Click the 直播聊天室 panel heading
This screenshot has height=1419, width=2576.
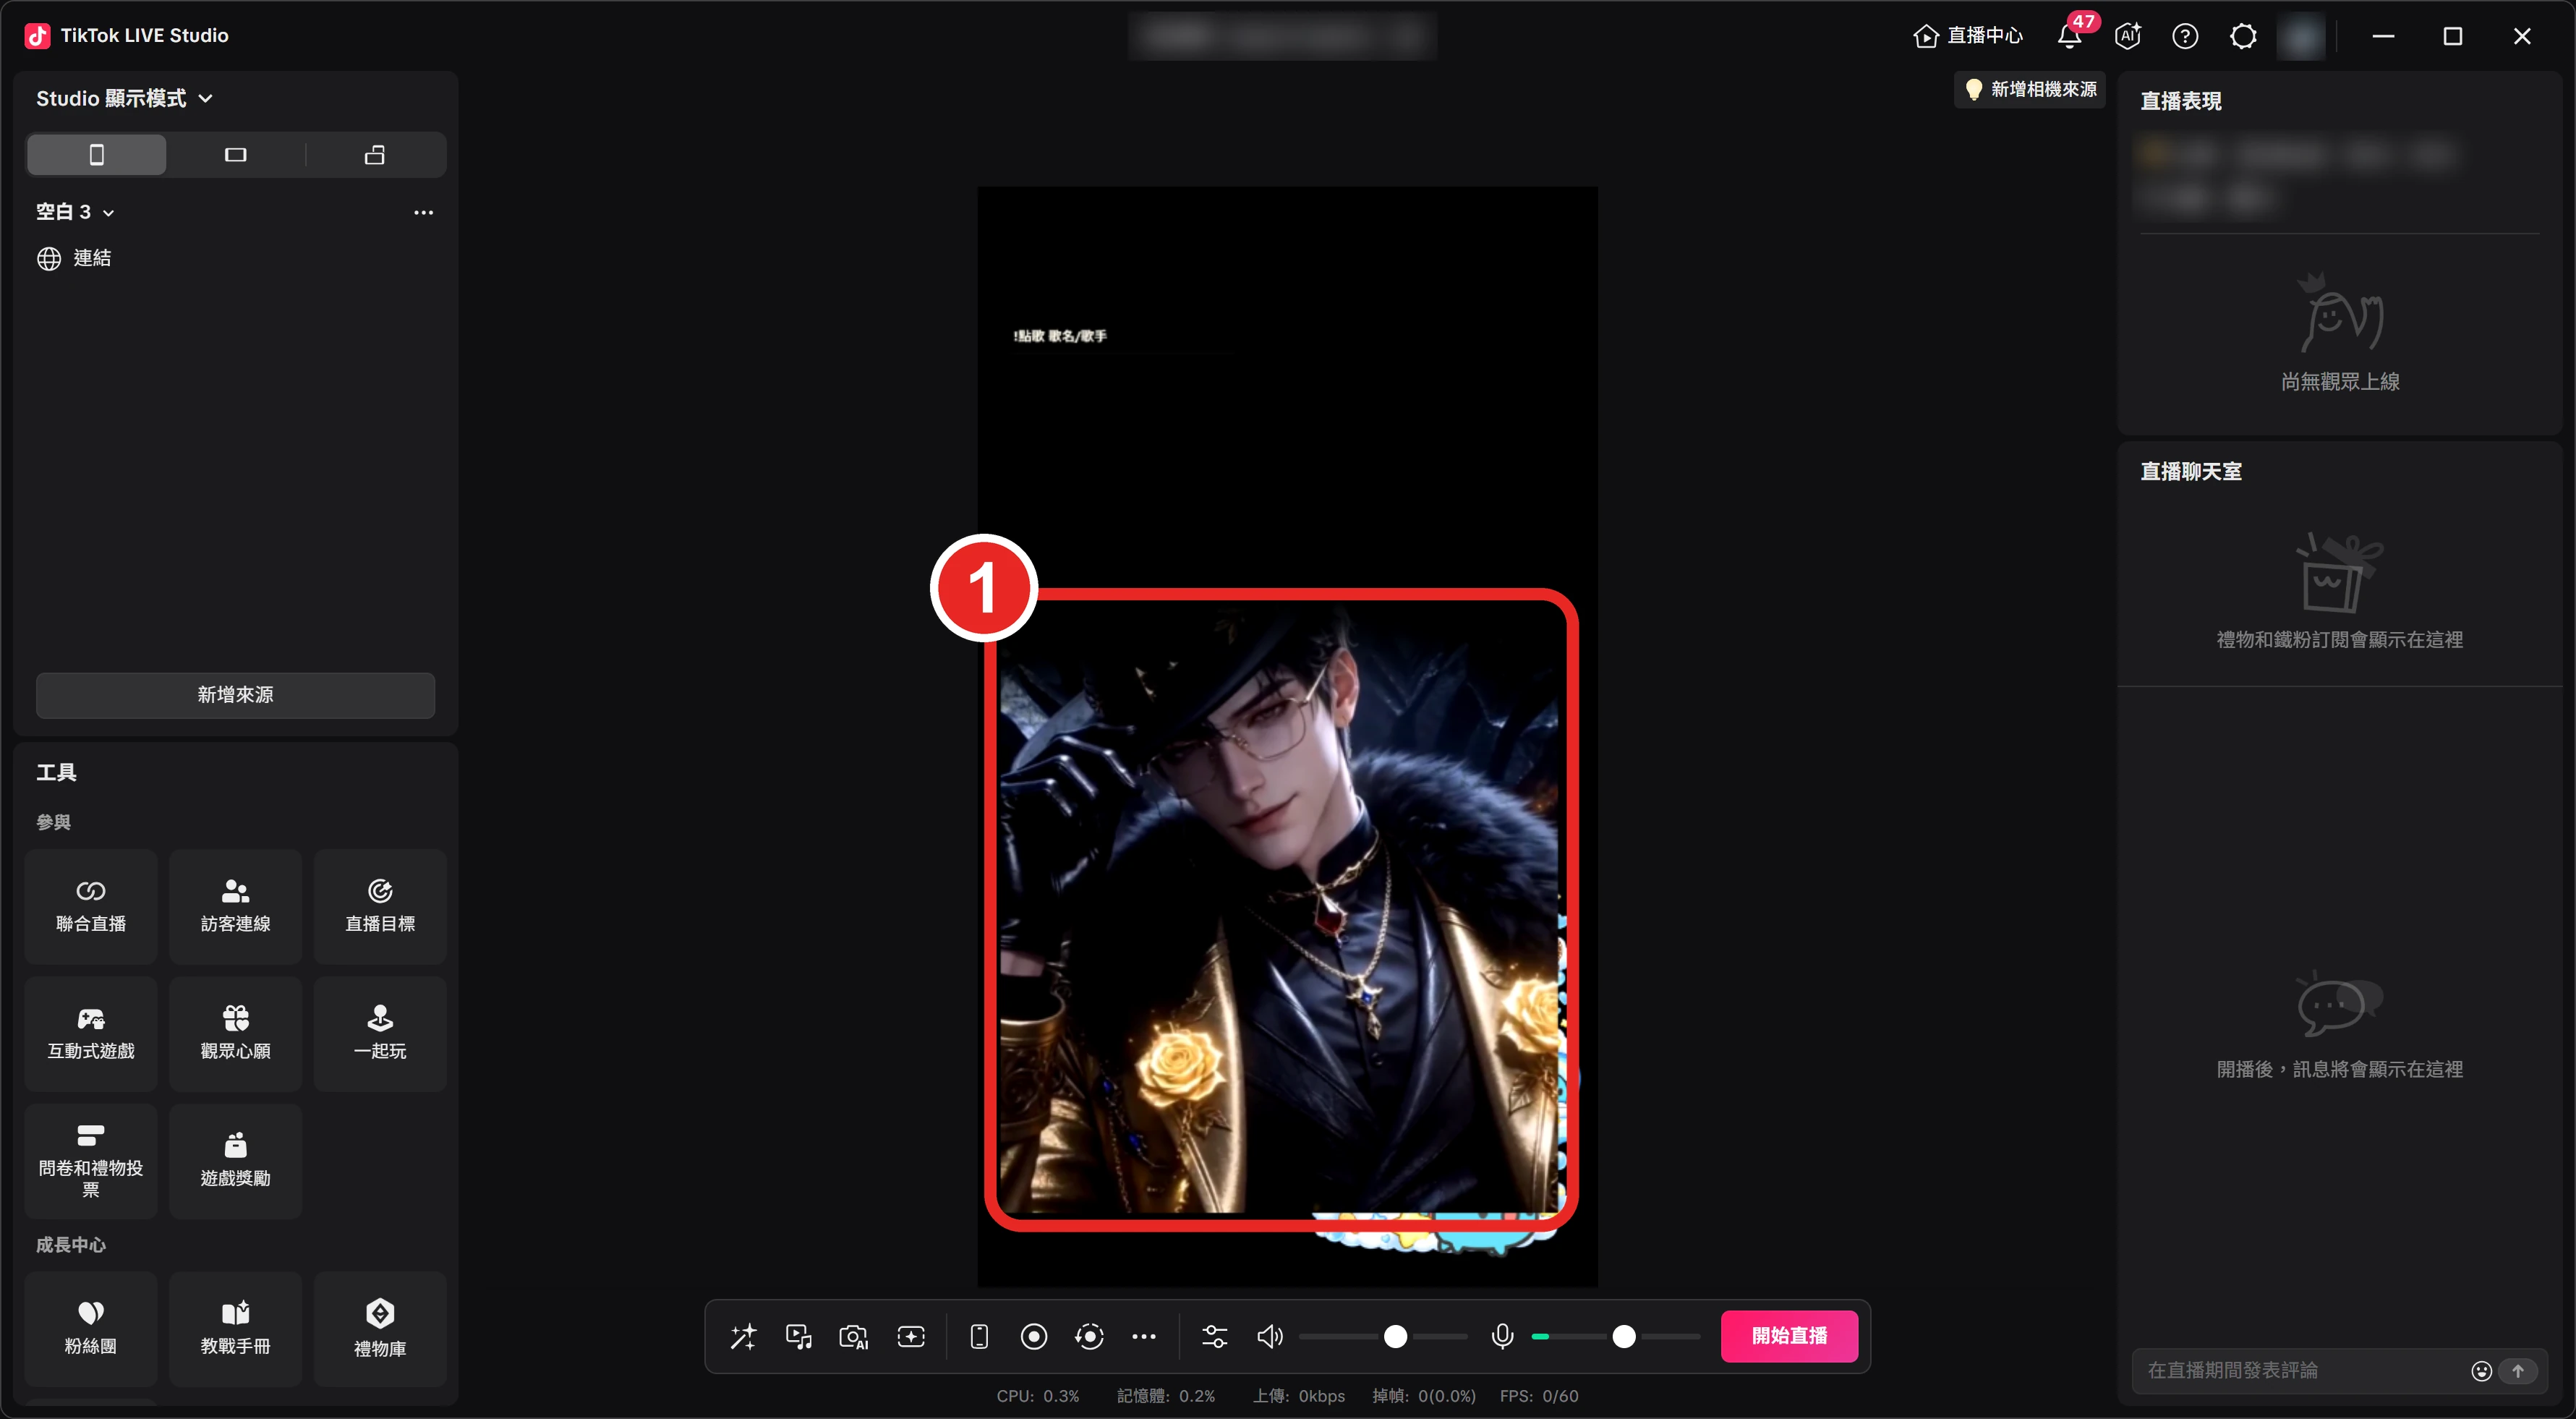(x=2190, y=472)
